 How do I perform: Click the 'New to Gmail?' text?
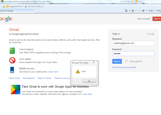pyautogui.click(x=144, y=19)
